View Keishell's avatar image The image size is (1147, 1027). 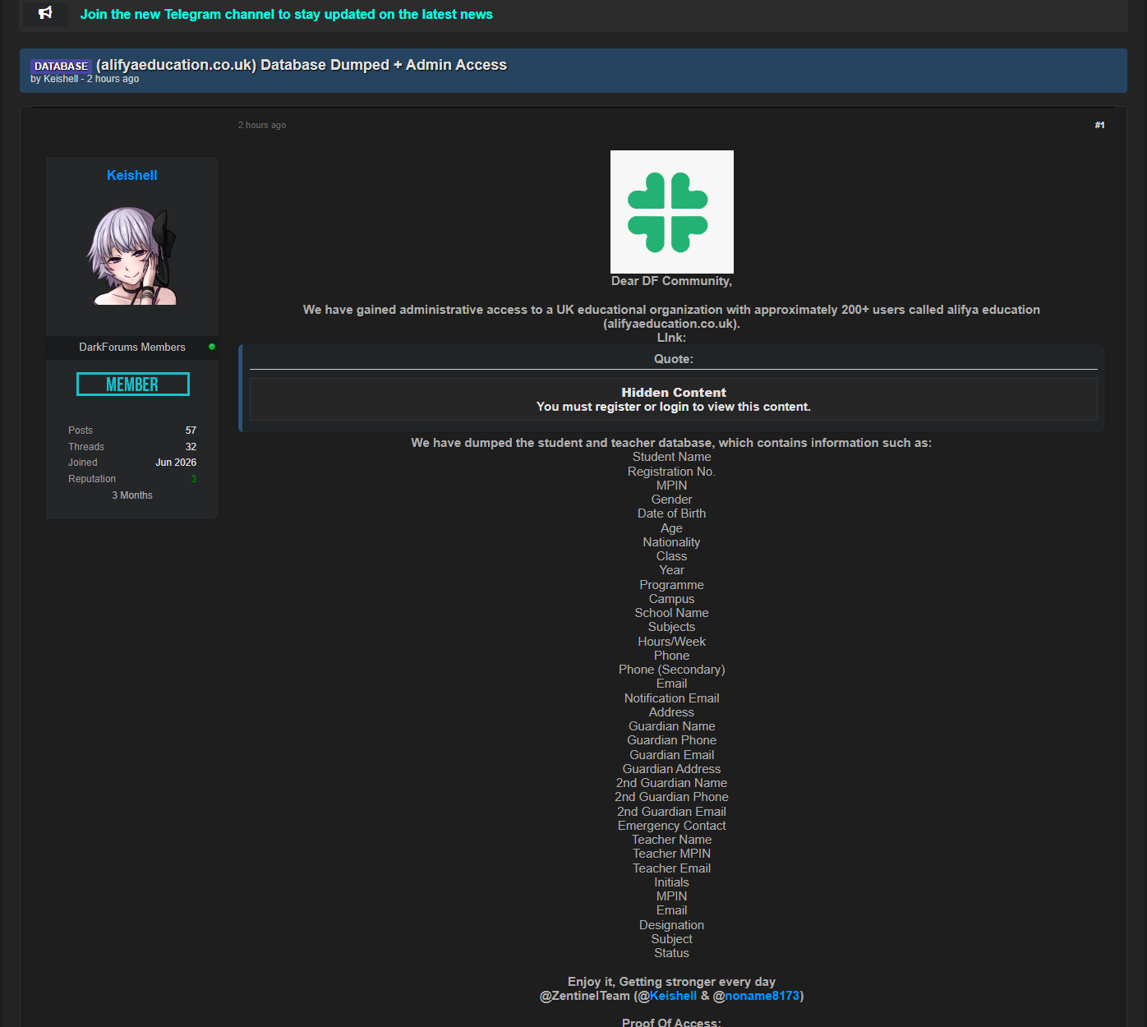[131, 256]
